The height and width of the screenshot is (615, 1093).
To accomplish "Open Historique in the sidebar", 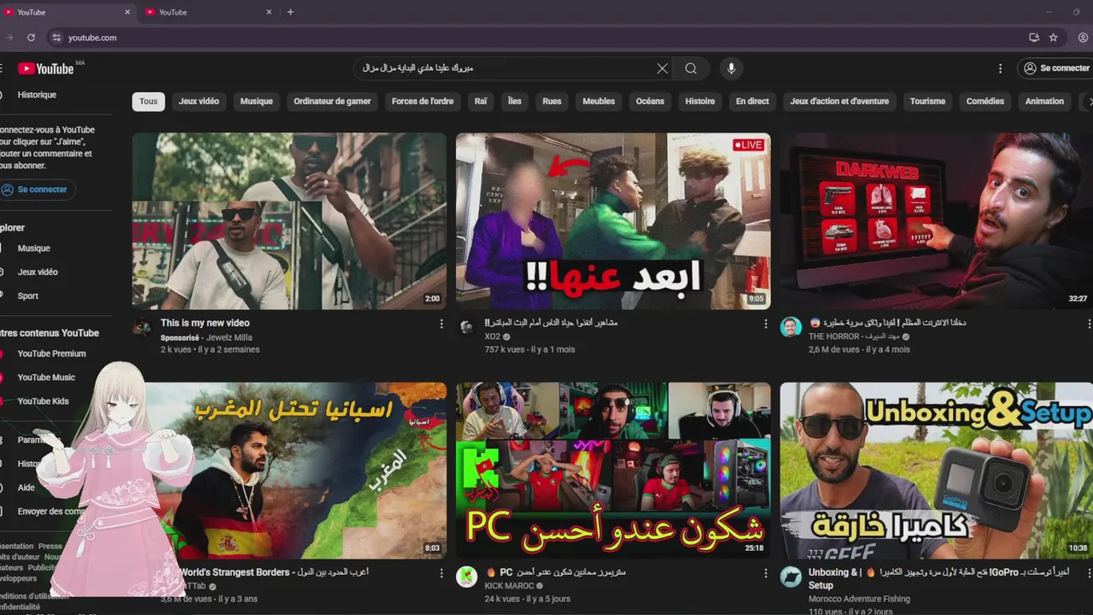I will (37, 95).
